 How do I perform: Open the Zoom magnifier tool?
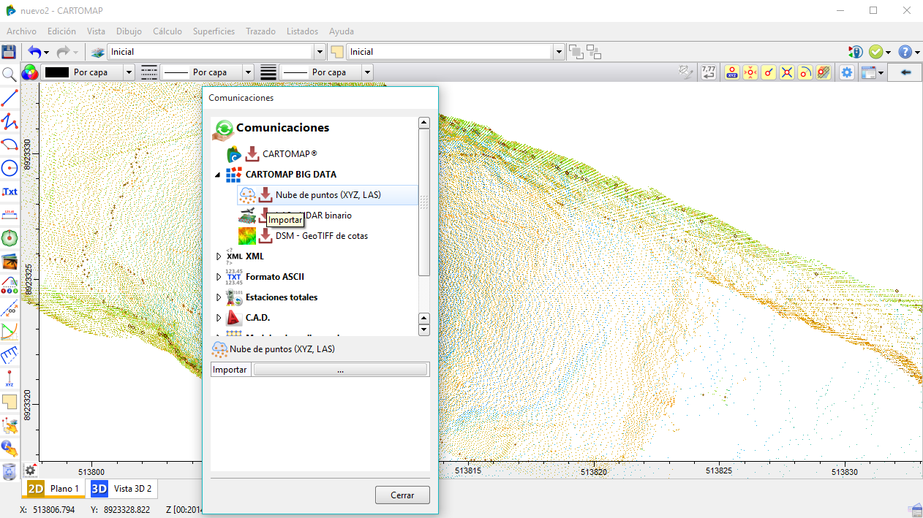pos(10,74)
